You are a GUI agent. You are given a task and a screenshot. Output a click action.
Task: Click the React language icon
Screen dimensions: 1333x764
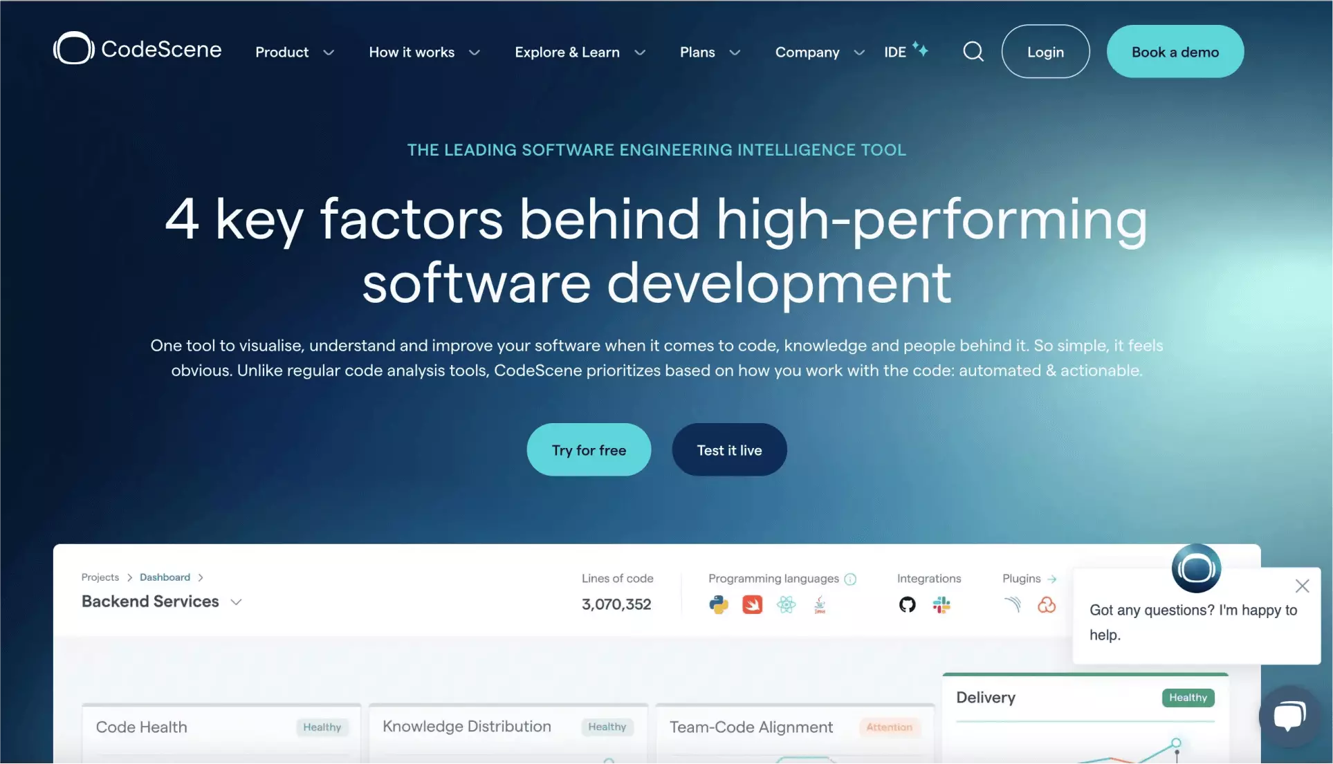(786, 604)
